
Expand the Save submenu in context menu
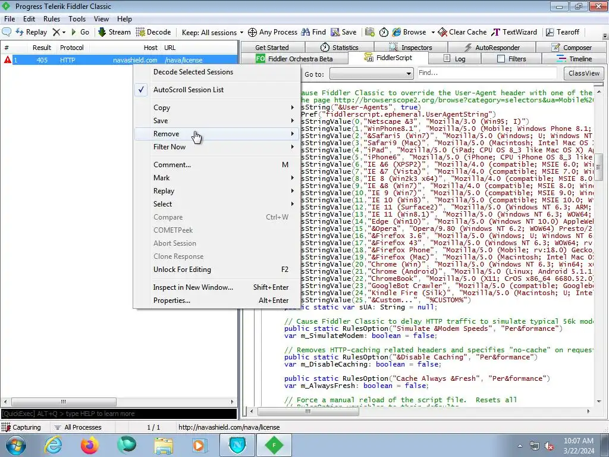(x=216, y=121)
